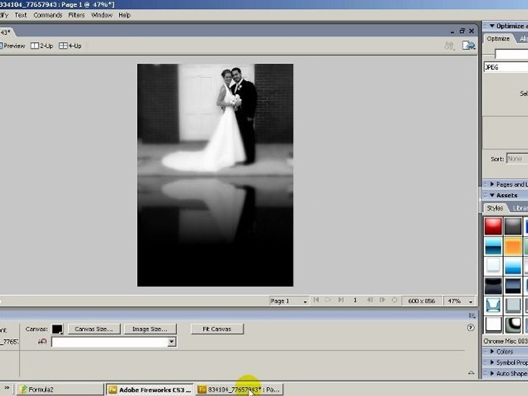Expand the Pages and Layers panel

(x=492, y=184)
